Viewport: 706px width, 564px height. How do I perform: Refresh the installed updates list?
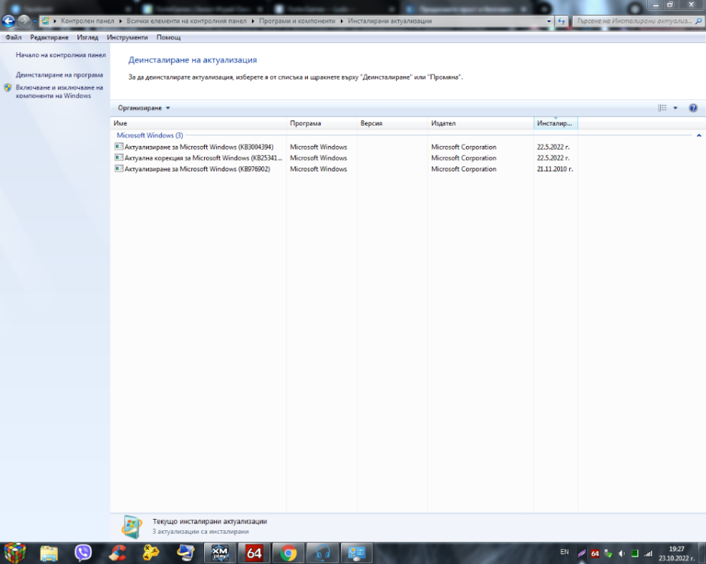(x=561, y=21)
